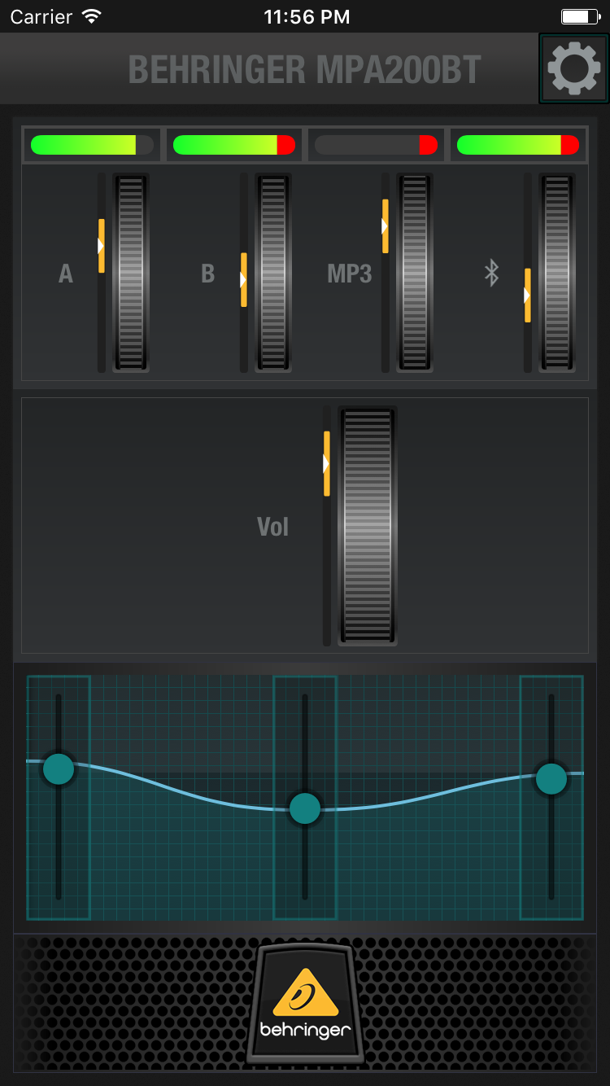Click MP3 channel level fader marker
Image resolution: width=610 pixels, height=1086 pixels.
(385, 226)
